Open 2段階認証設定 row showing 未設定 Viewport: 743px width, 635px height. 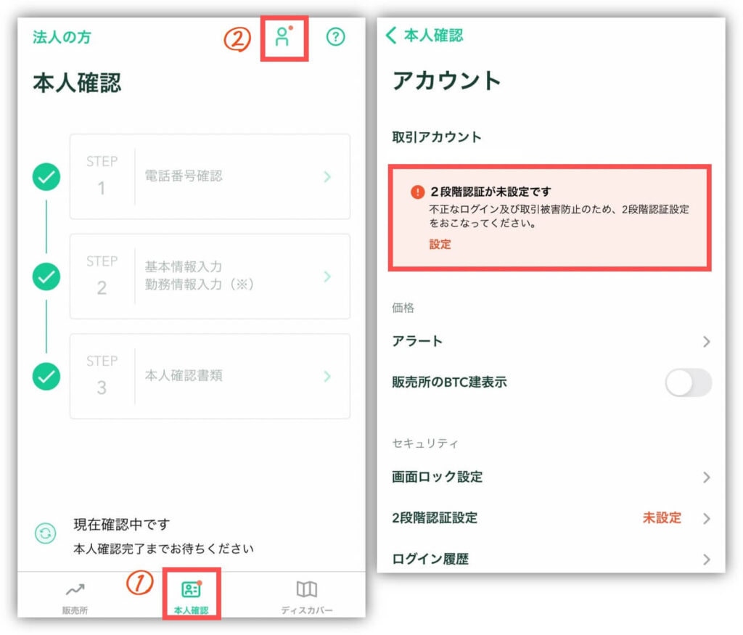pyautogui.click(x=551, y=518)
